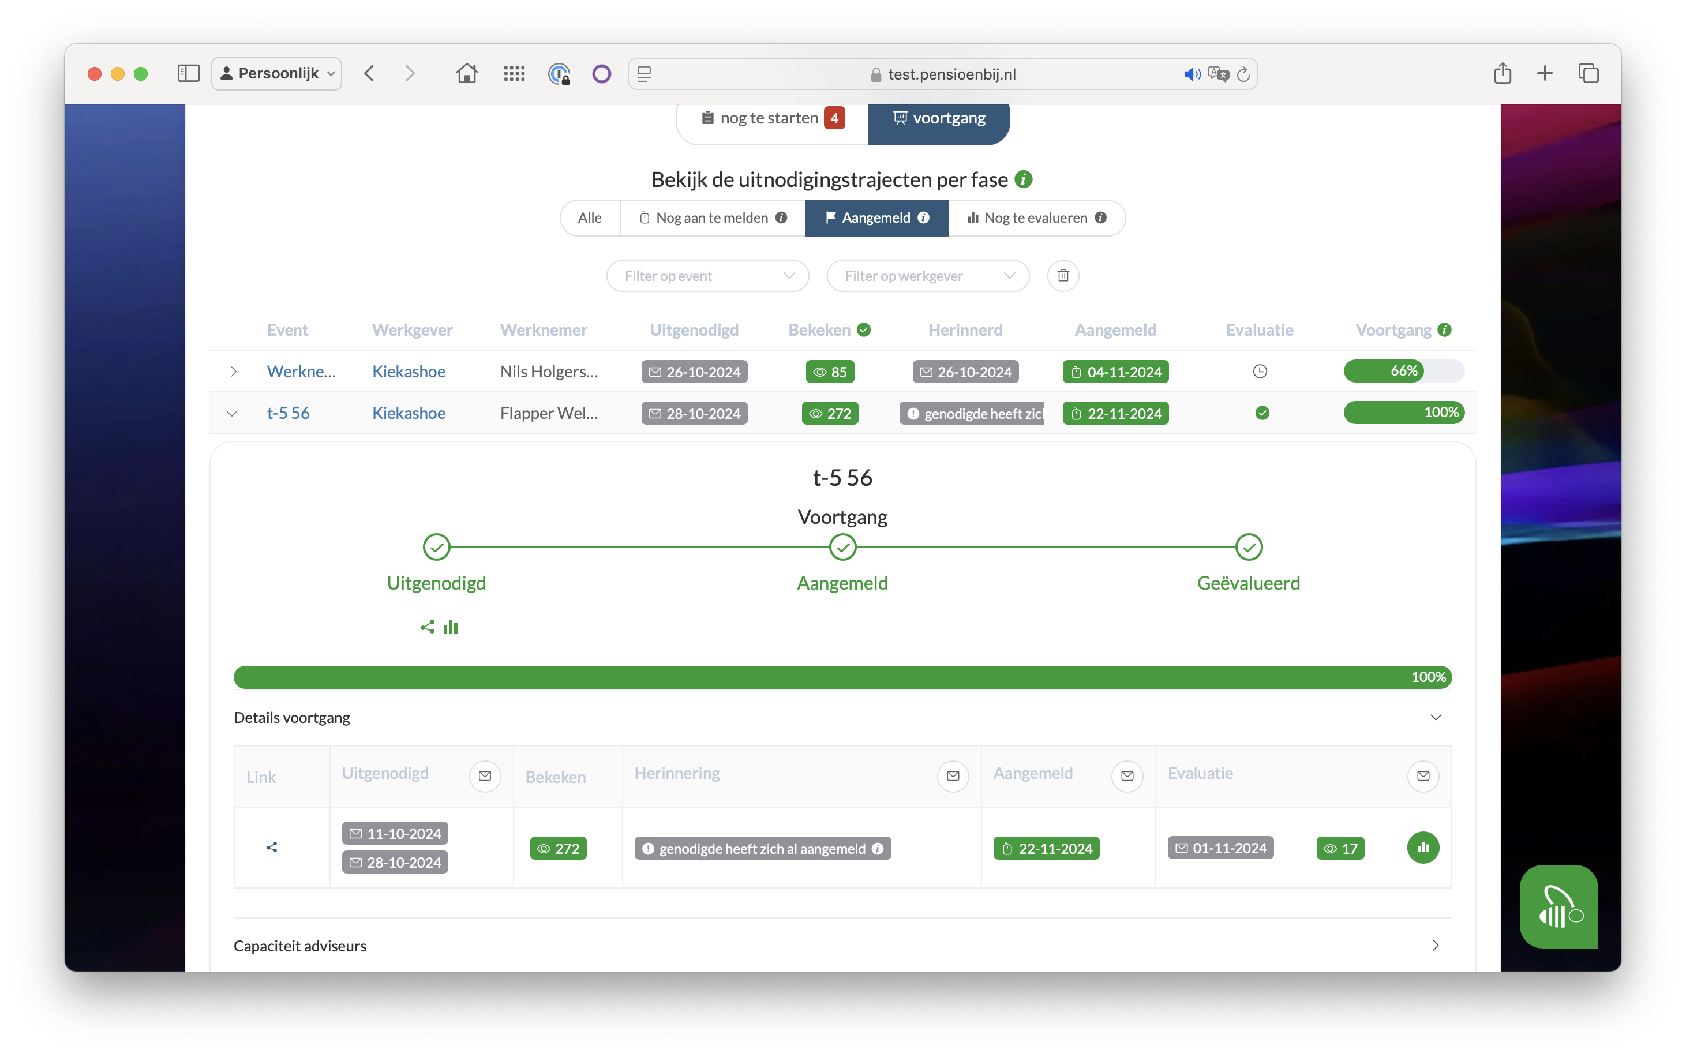The image size is (1686, 1057).
Task: Click the share icon under Uitgenodigd step
Action: [427, 627]
